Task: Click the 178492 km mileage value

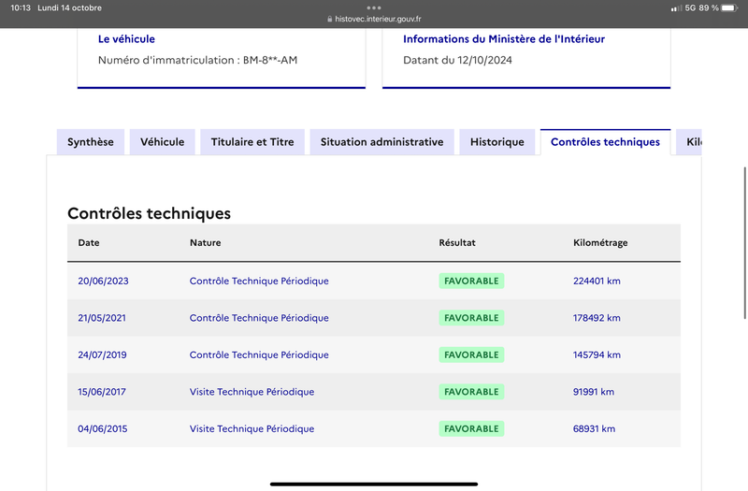Action: [x=597, y=318]
